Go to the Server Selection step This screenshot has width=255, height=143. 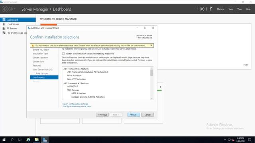(x=40, y=58)
